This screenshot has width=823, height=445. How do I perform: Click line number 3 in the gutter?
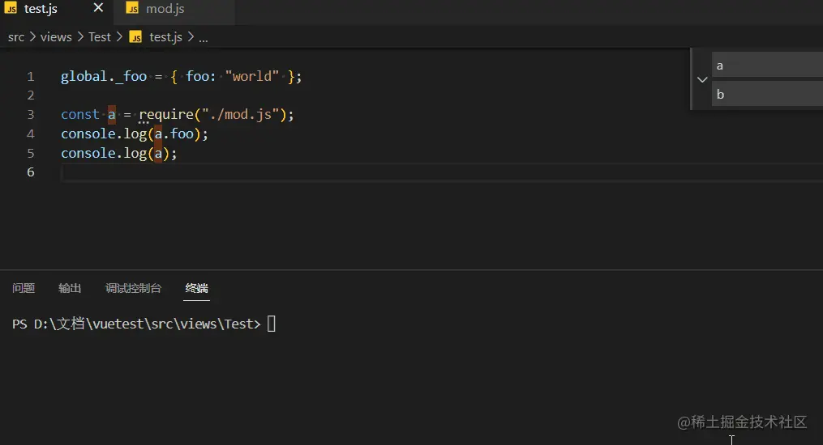(31, 115)
